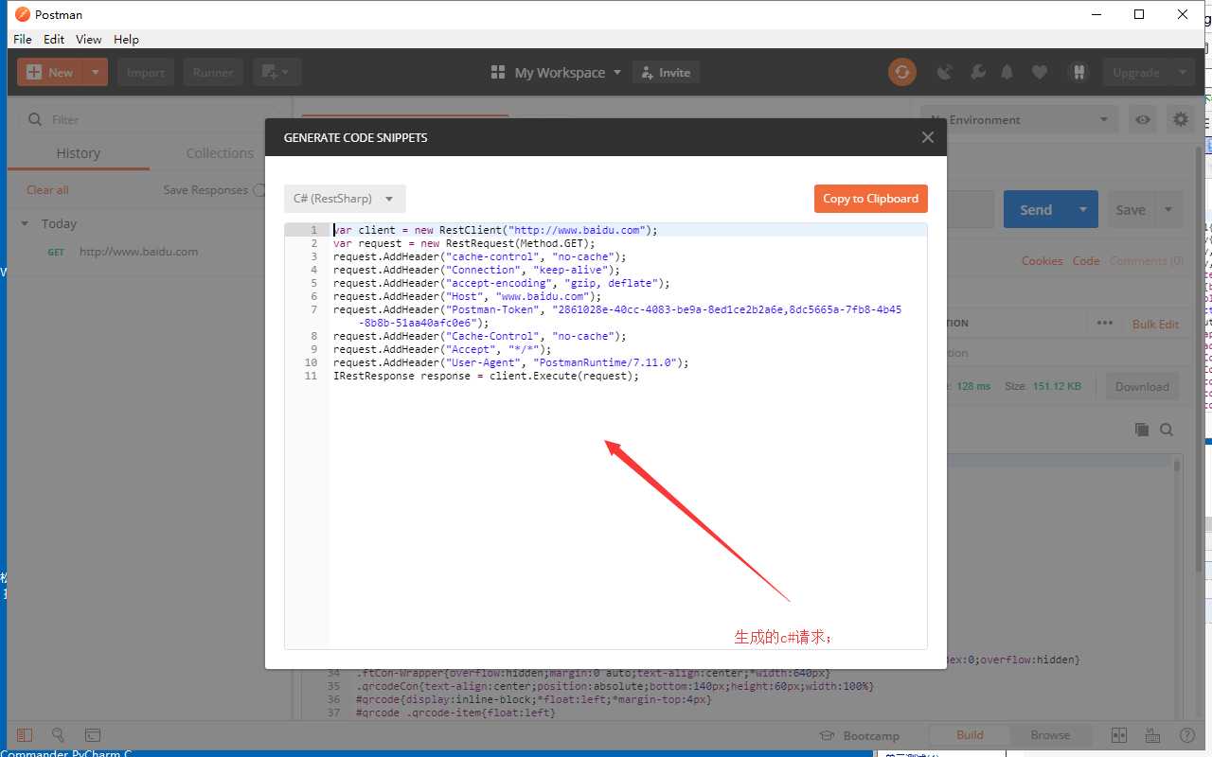
Task: Click the new window icon in toolbar
Action: point(276,72)
